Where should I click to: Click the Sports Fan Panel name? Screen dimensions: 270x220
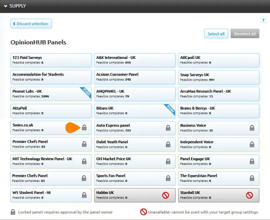[111, 176]
